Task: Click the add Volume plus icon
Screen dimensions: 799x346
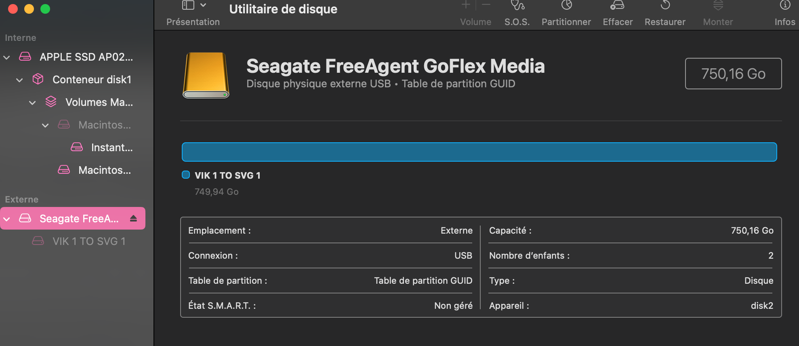Action: point(466,5)
